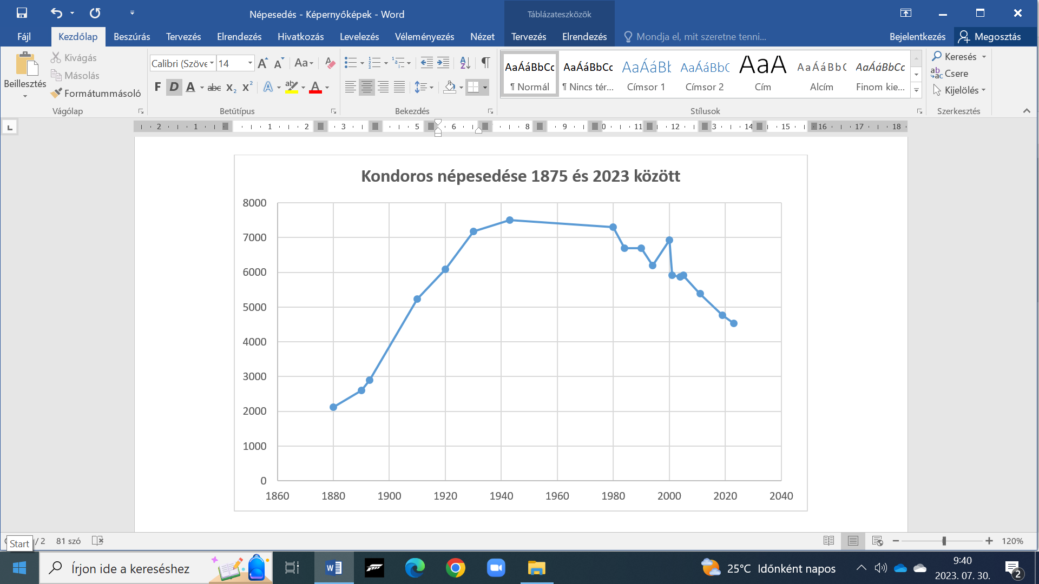Image resolution: width=1039 pixels, height=584 pixels.
Task: Adjust the zoom slider handle
Action: 944,541
